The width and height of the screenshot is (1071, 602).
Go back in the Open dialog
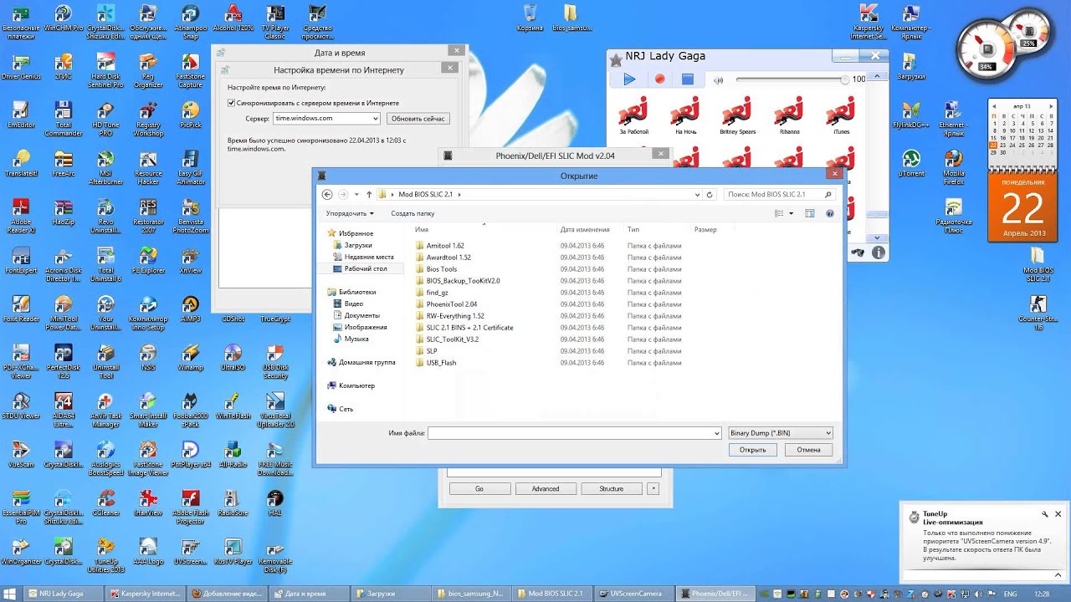327,194
